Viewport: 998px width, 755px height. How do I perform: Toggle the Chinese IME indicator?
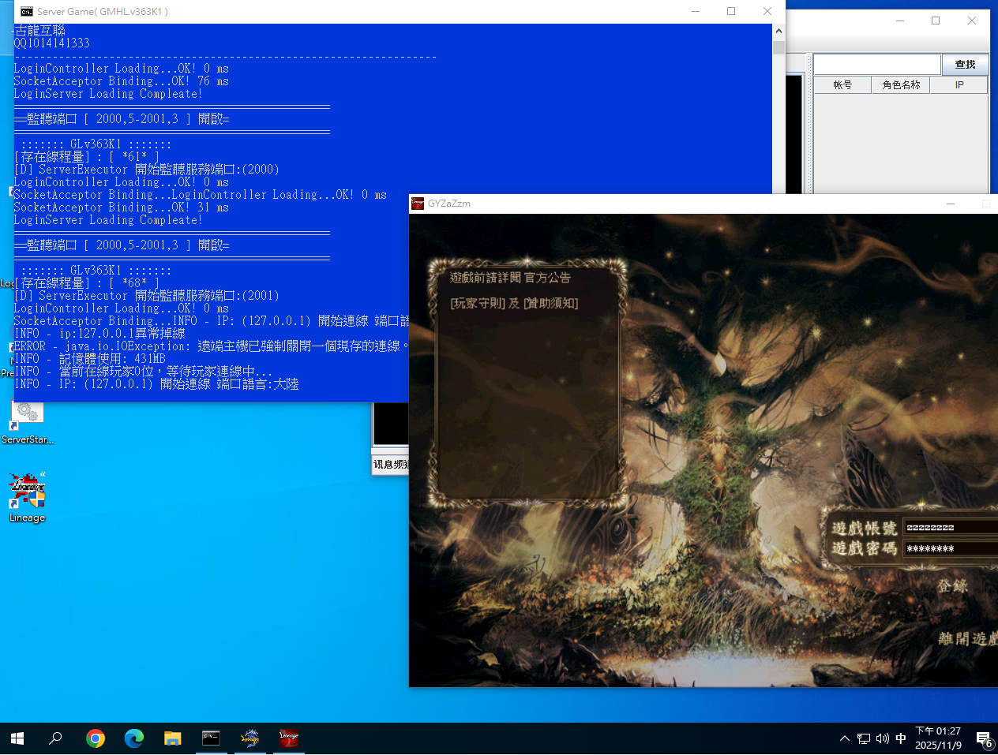point(901,739)
